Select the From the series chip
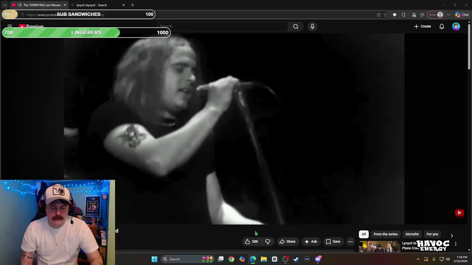This screenshot has height=265, width=472. (385, 234)
